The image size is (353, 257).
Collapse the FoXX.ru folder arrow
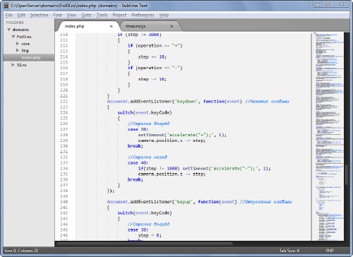click(13, 37)
